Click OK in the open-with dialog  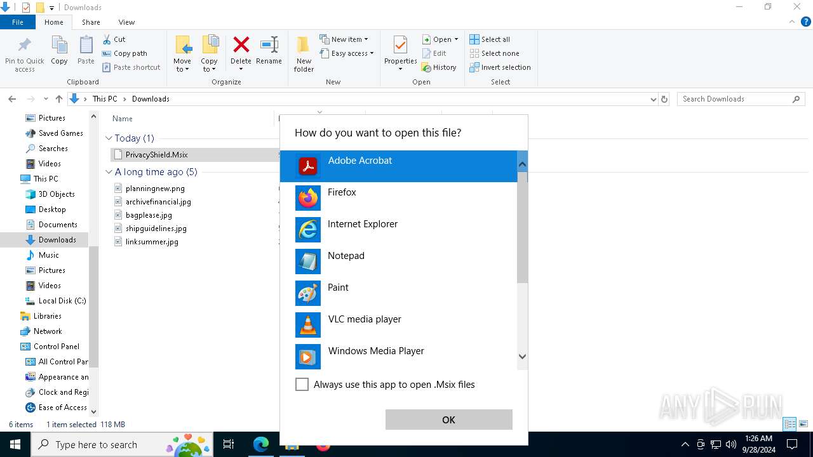coord(448,420)
